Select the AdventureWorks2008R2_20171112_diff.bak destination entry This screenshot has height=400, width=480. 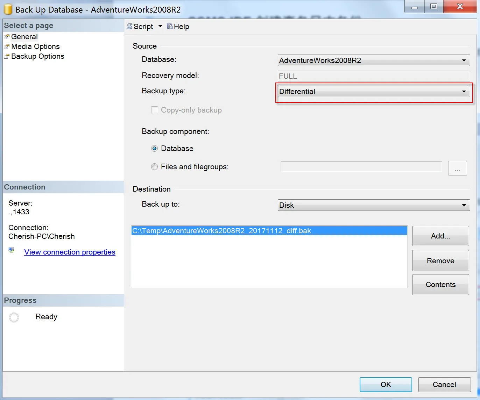point(269,231)
